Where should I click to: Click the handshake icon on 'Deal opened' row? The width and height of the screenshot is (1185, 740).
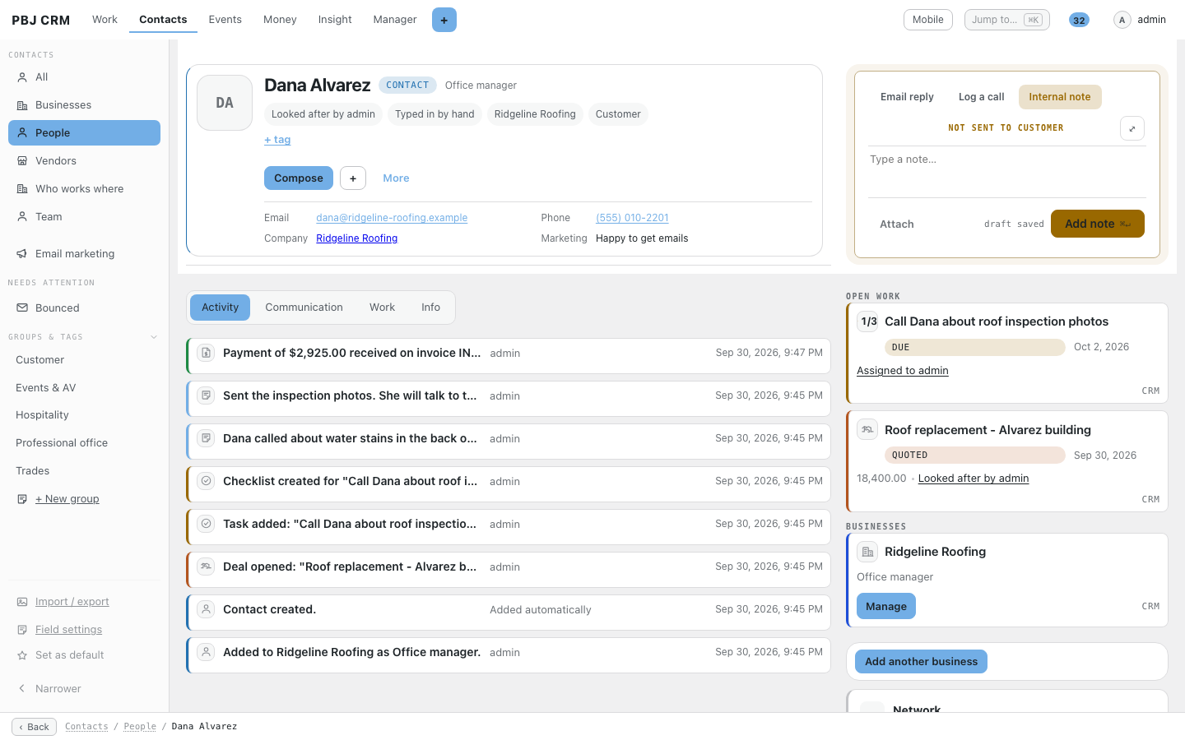[207, 567]
